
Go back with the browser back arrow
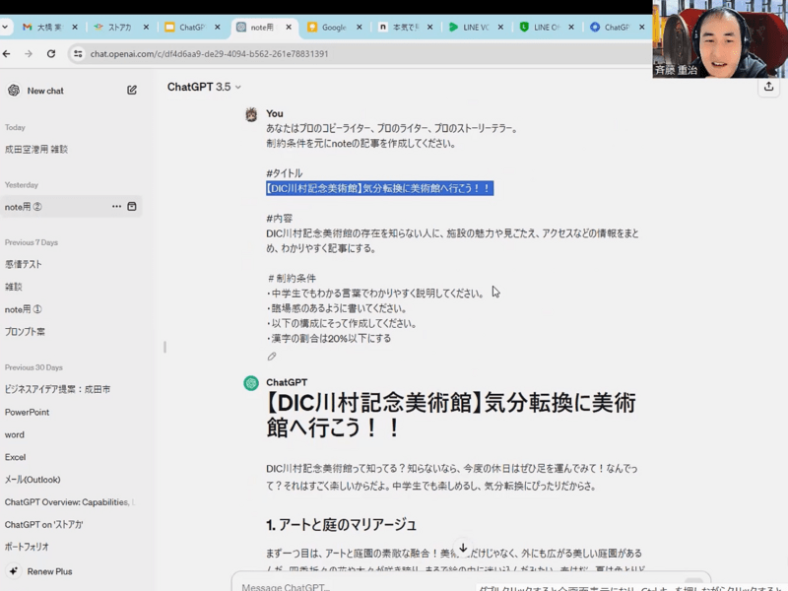click(x=8, y=53)
